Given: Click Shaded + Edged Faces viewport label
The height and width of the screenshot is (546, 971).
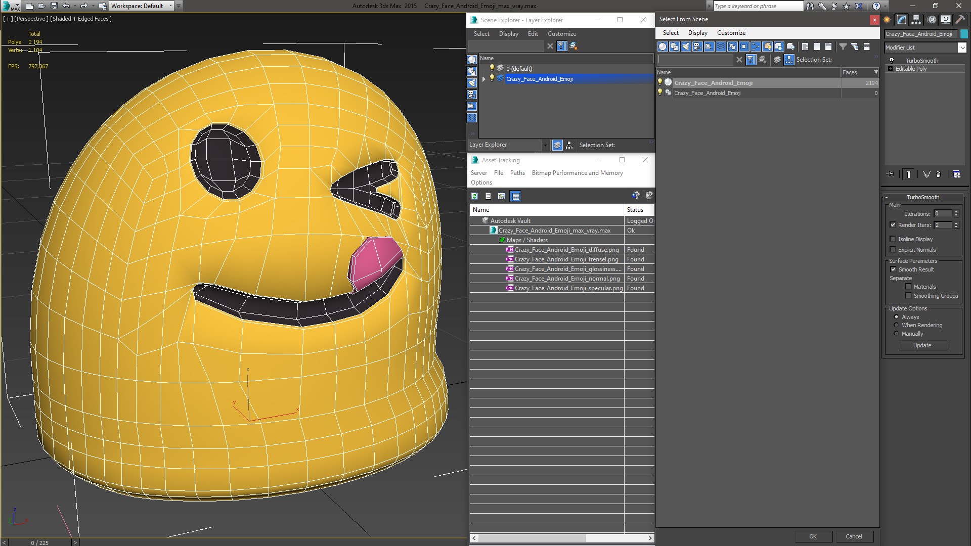Looking at the screenshot, I should pos(81,19).
